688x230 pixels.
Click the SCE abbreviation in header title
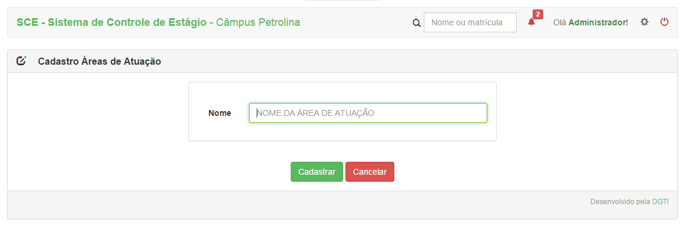(27, 22)
